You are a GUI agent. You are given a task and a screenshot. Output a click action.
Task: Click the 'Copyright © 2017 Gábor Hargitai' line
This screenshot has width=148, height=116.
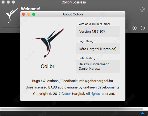click(74, 94)
